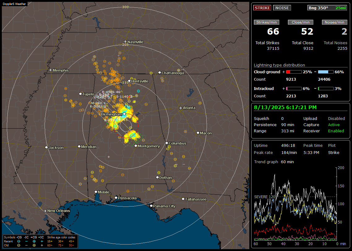This screenshot has width=352, height=251.
Task: Click the Persistence value 90 min
Action: point(288,125)
